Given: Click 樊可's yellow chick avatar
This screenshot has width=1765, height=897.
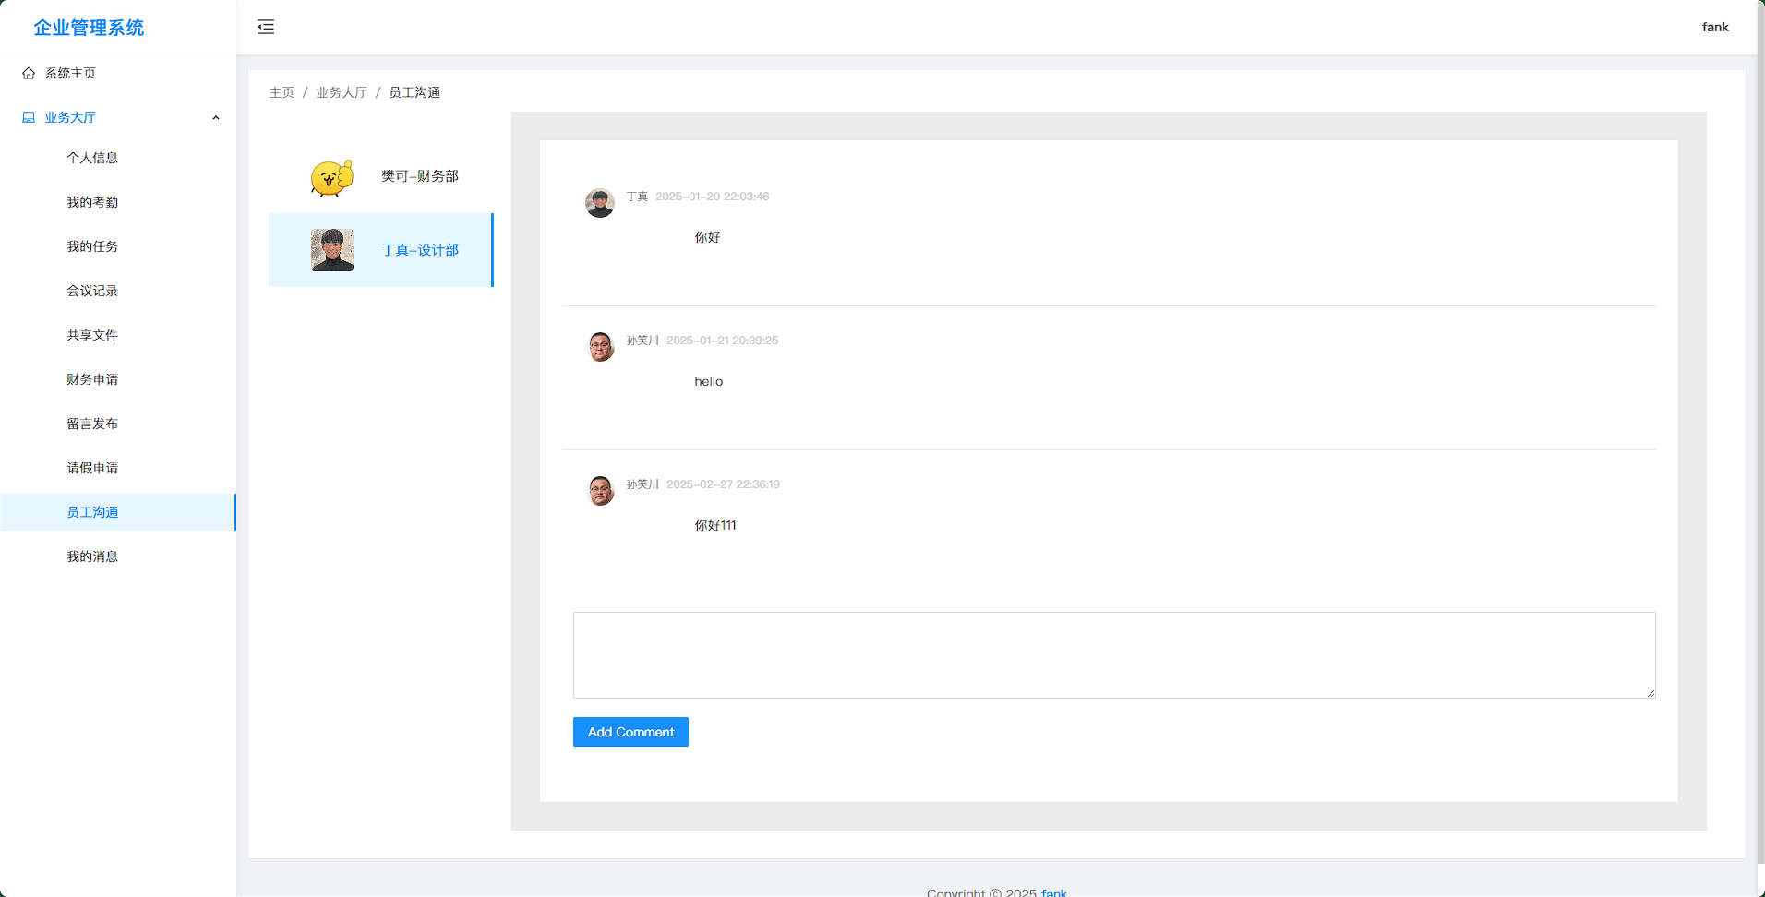Looking at the screenshot, I should pyautogui.click(x=332, y=177).
